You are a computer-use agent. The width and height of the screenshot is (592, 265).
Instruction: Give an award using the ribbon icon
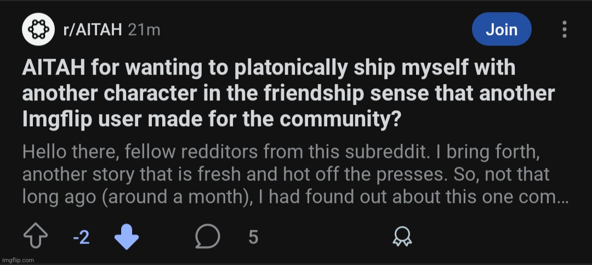(x=402, y=237)
